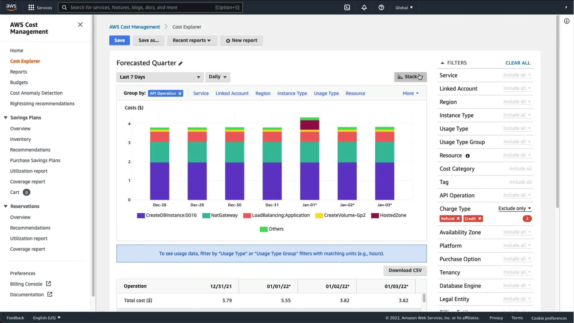Click the AWS logo home icon

pos(11,7)
